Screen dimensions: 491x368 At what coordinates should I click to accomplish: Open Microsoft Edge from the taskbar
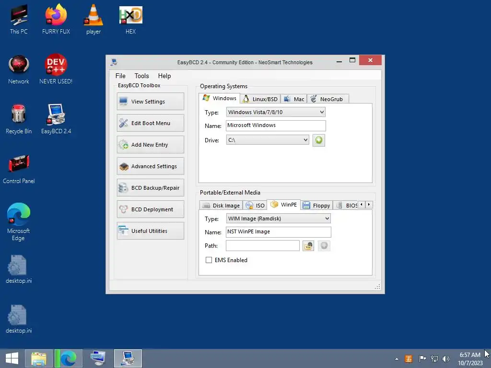click(x=68, y=358)
